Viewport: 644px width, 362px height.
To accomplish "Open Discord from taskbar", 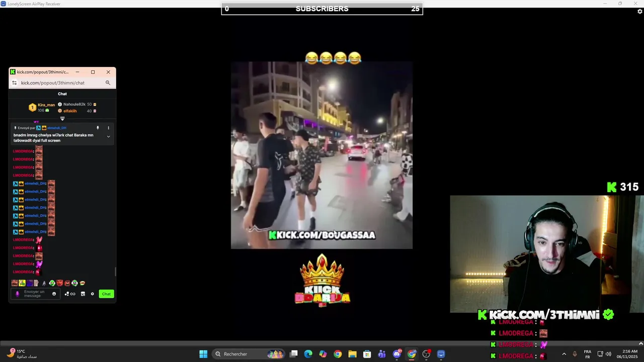I will click(397, 354).
